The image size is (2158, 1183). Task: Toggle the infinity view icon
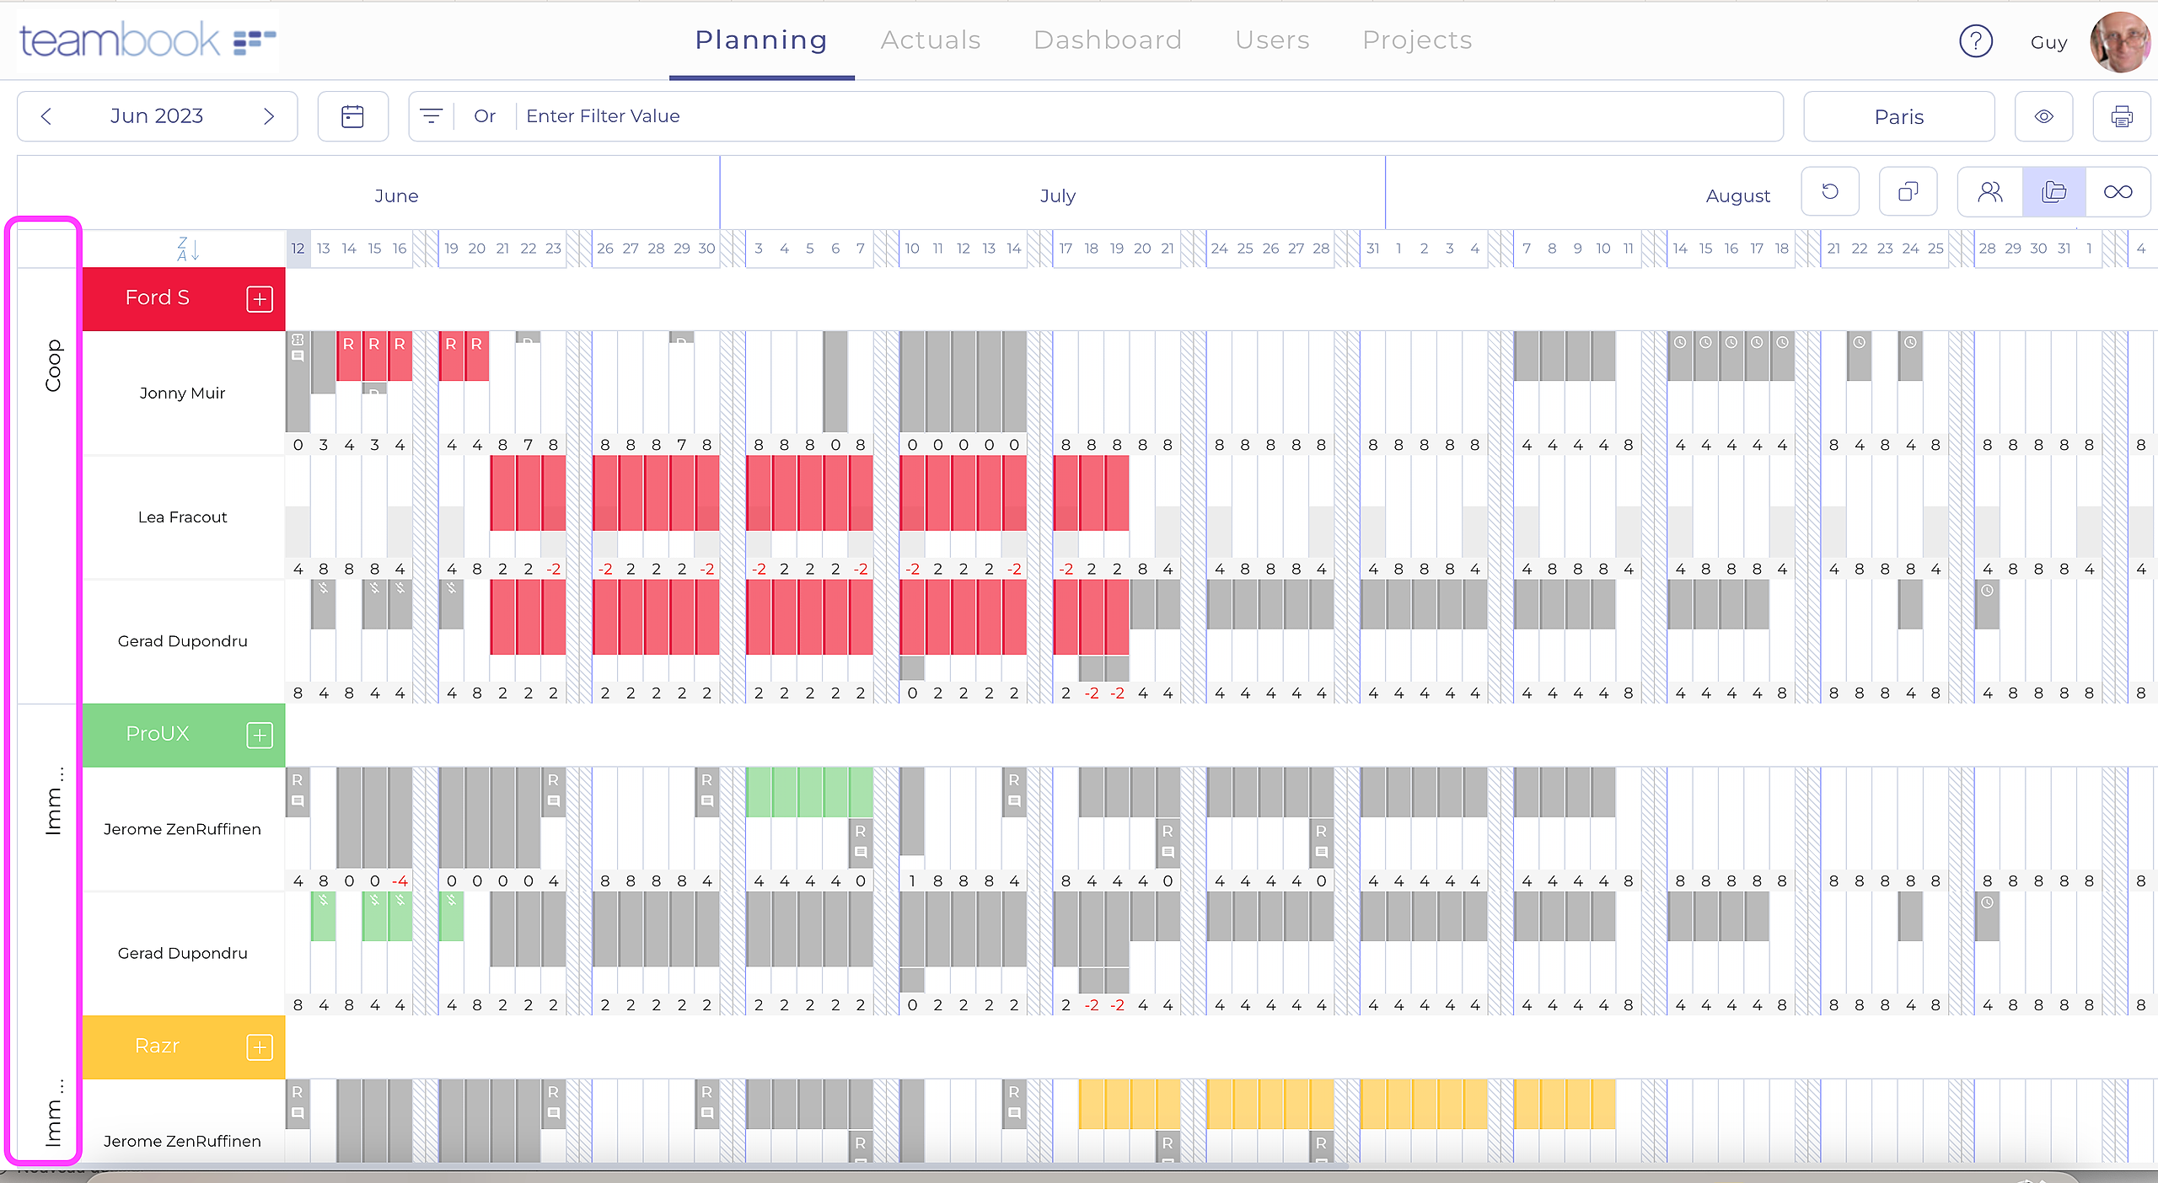[2118, 192]
